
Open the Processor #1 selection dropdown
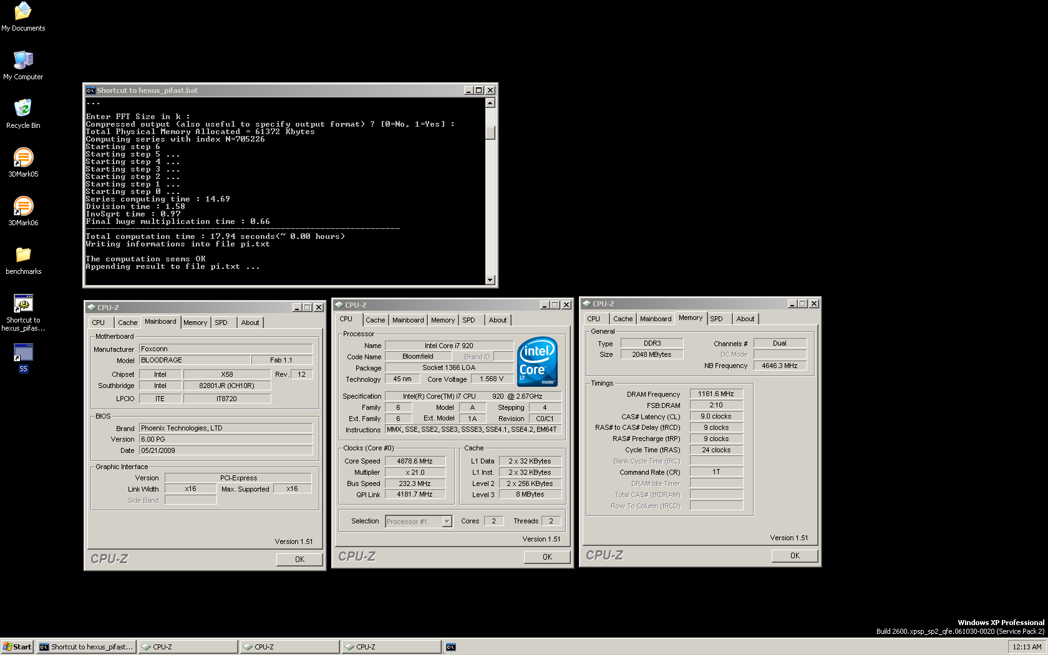click(x=447, y=522)
